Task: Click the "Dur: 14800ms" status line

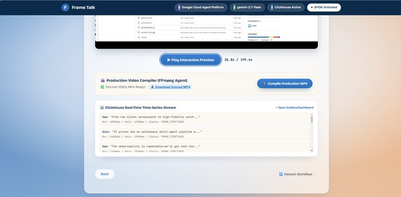Action: (143, 137)
